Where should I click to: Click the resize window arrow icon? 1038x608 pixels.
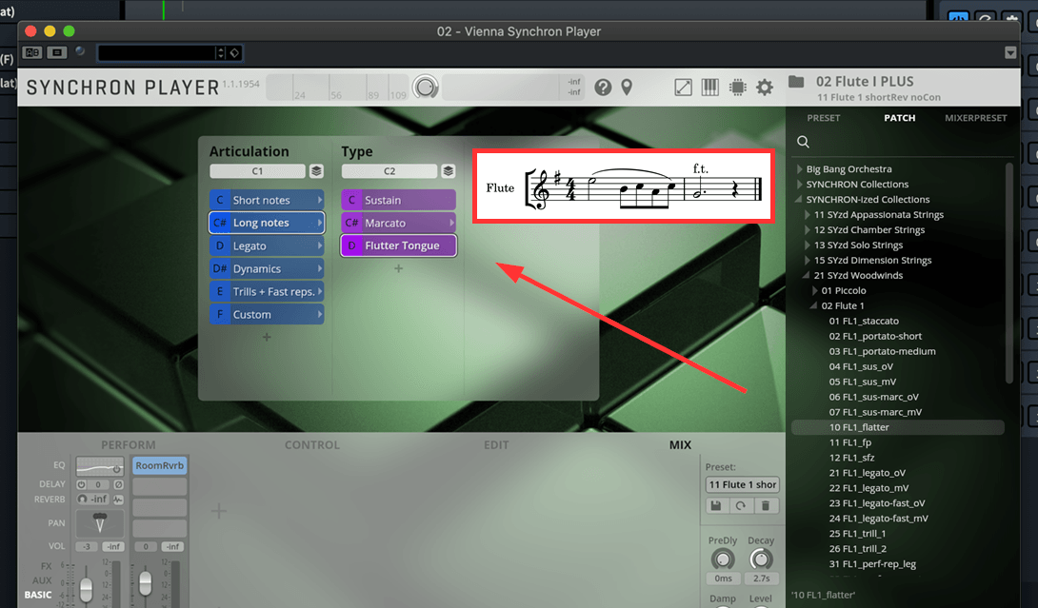click(683, 88)
